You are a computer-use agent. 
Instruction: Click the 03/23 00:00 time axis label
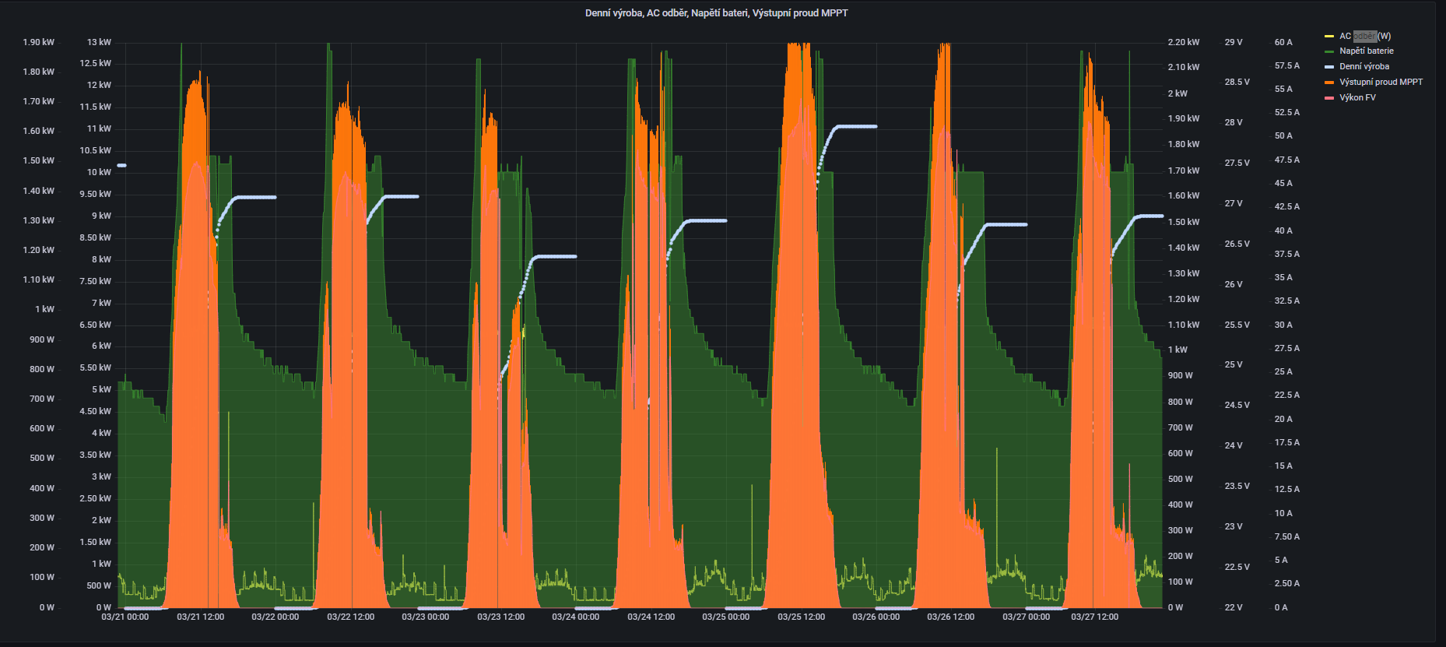(x=425, y=617)
